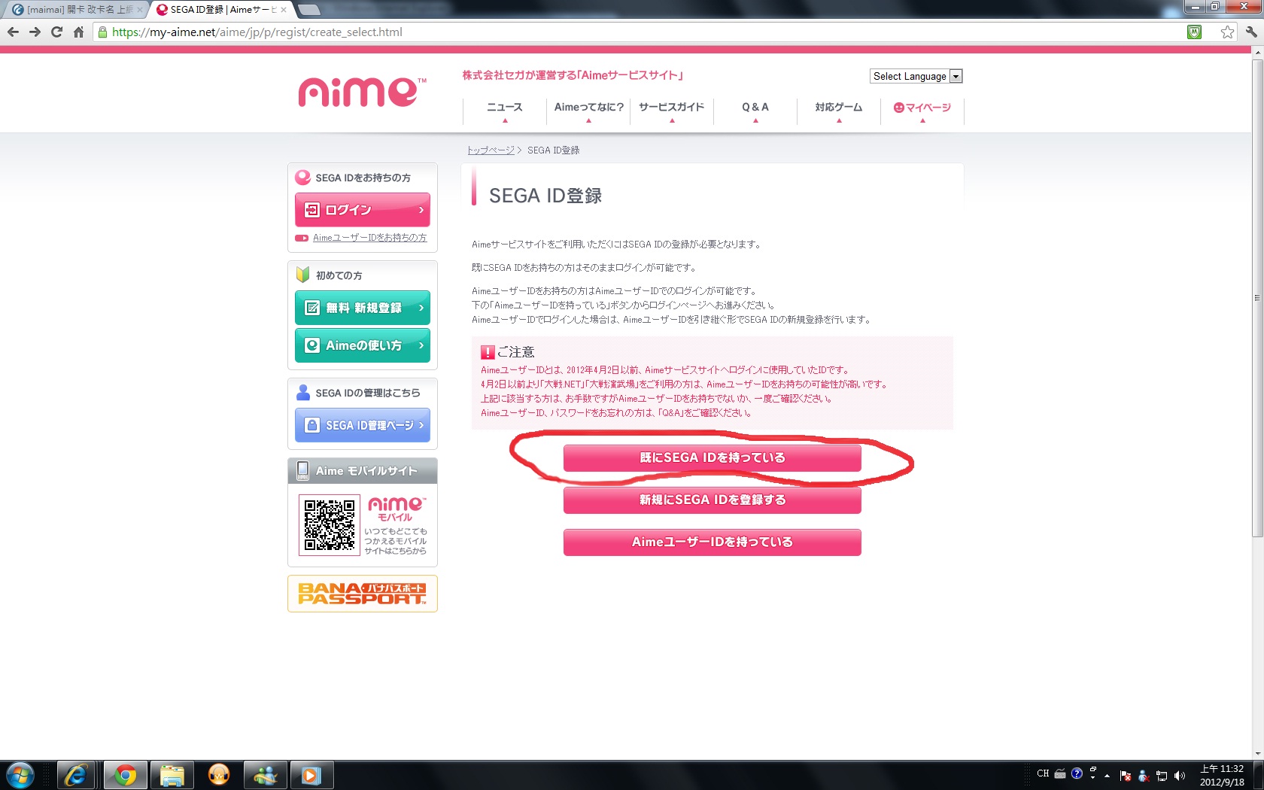1264x790 pixels.
Task: Open the browser home page icon
Action: (x=78, y=32)
